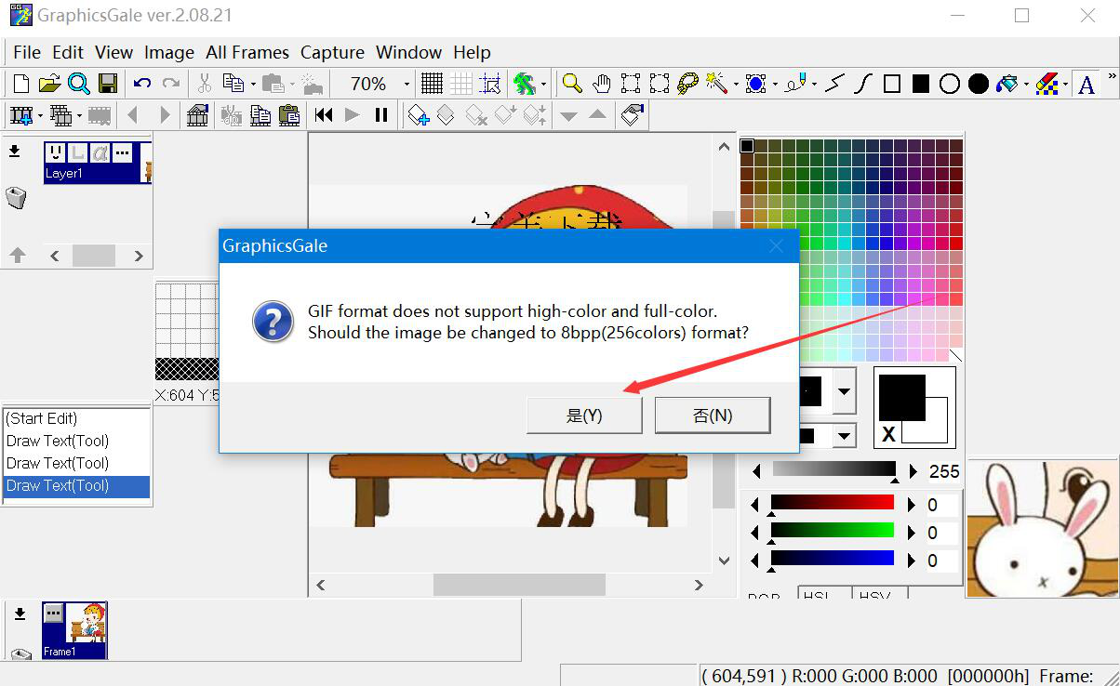Toggle the grid display icon
The height and width of the screenshot is (686, 1120).
pyautogui.click(x=432, y=85)
